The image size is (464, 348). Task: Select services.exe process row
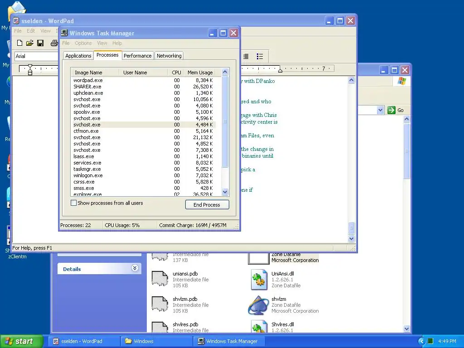point(143,163)
